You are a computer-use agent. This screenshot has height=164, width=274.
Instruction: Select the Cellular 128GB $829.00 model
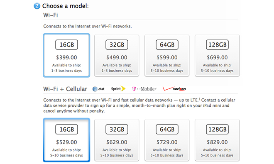coord(217,140)
